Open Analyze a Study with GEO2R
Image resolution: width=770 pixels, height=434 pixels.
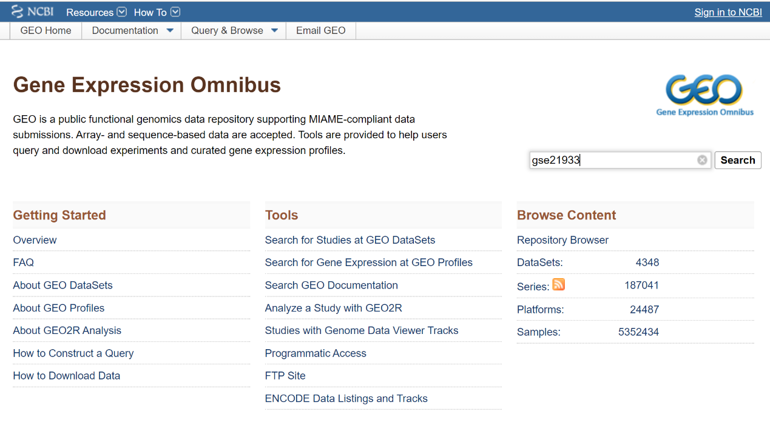pos(333,308)
